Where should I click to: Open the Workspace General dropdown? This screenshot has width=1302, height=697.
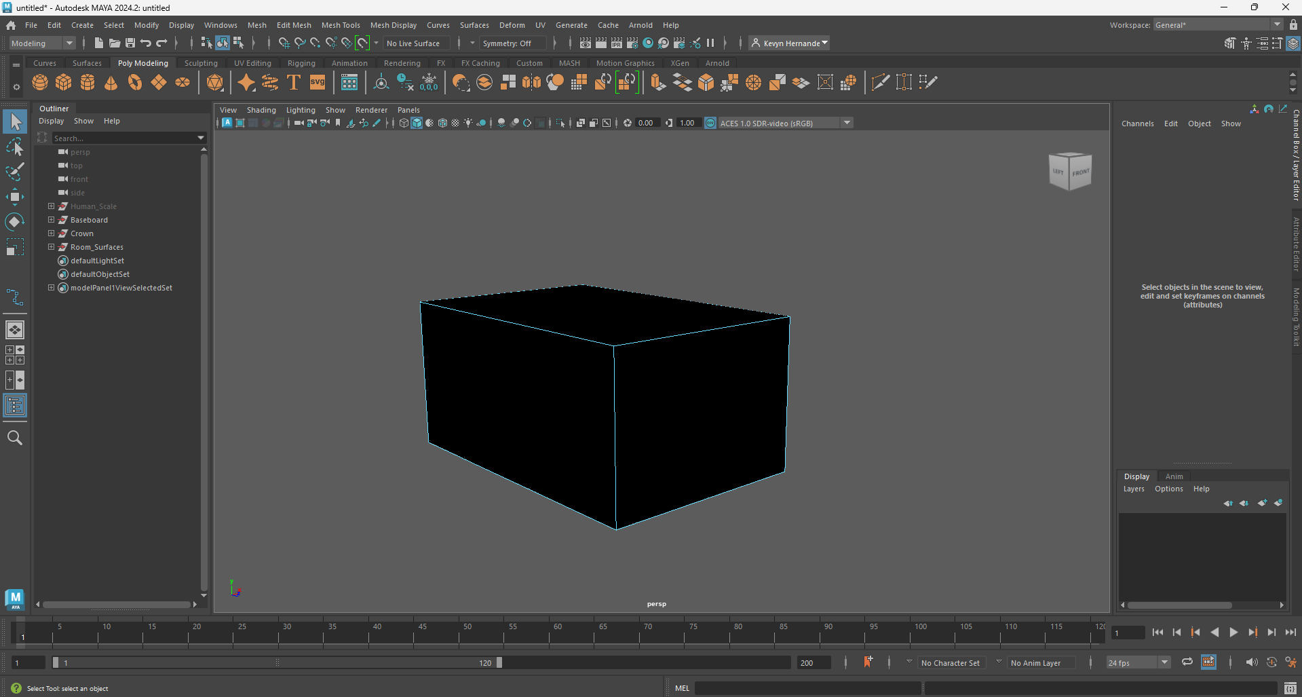coord(1217,25)
